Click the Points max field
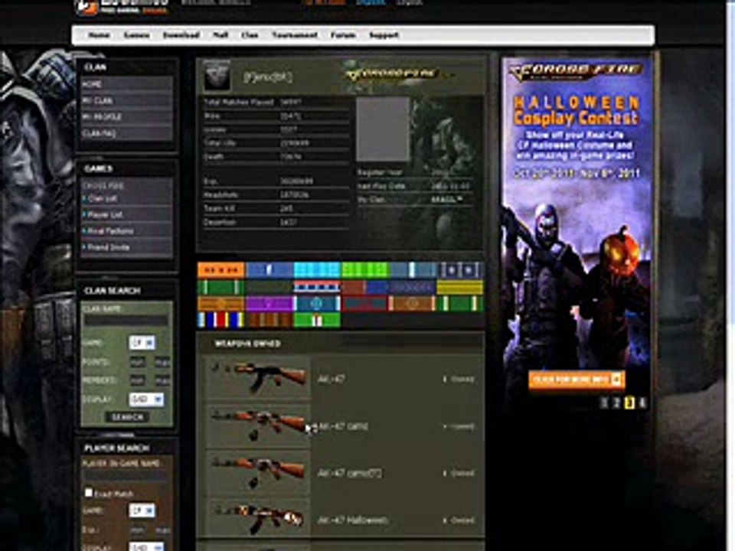 click(x=162, y=362)
